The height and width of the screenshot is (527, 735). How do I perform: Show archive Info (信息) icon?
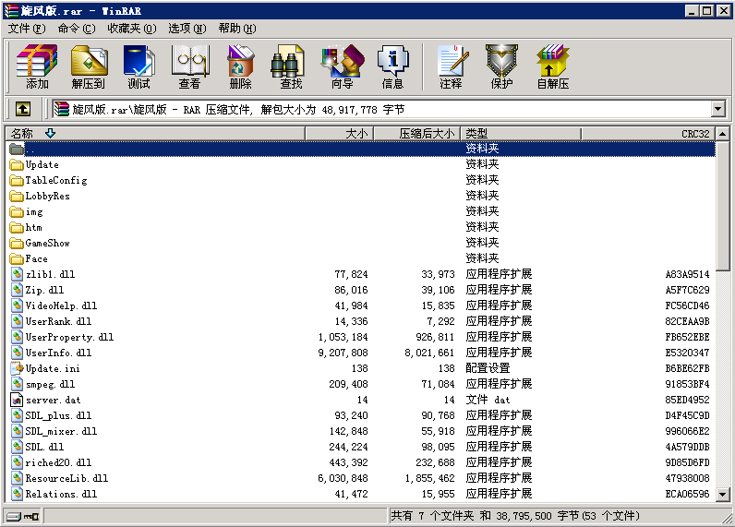point(392,66)
